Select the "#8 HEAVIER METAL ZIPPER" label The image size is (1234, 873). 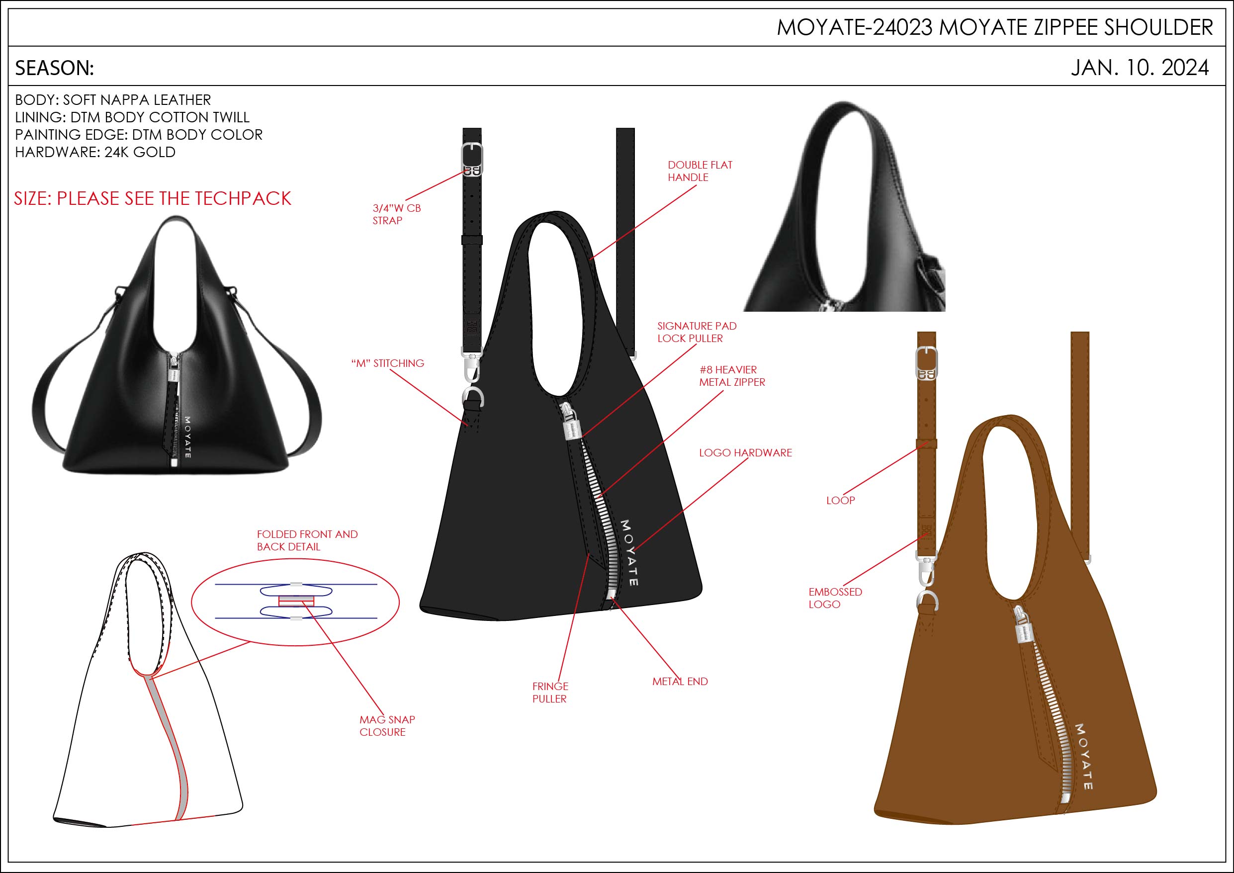pos(732,376)
